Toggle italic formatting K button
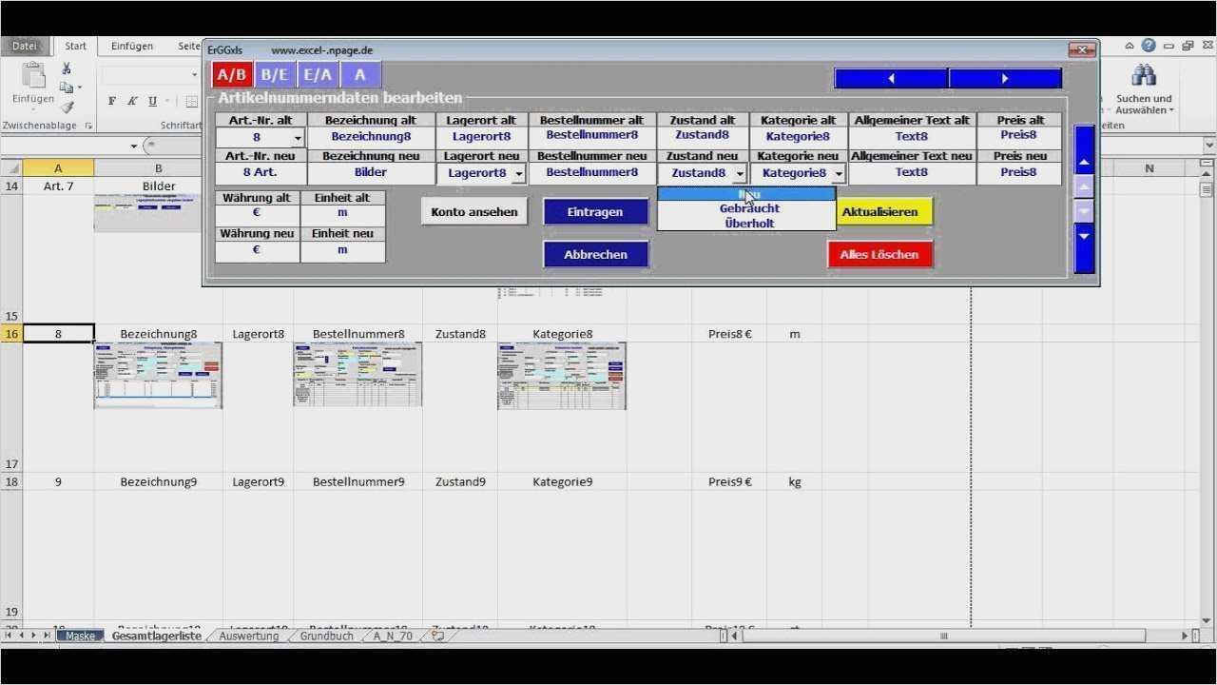 pyautogui.click(x=132, y=101)
